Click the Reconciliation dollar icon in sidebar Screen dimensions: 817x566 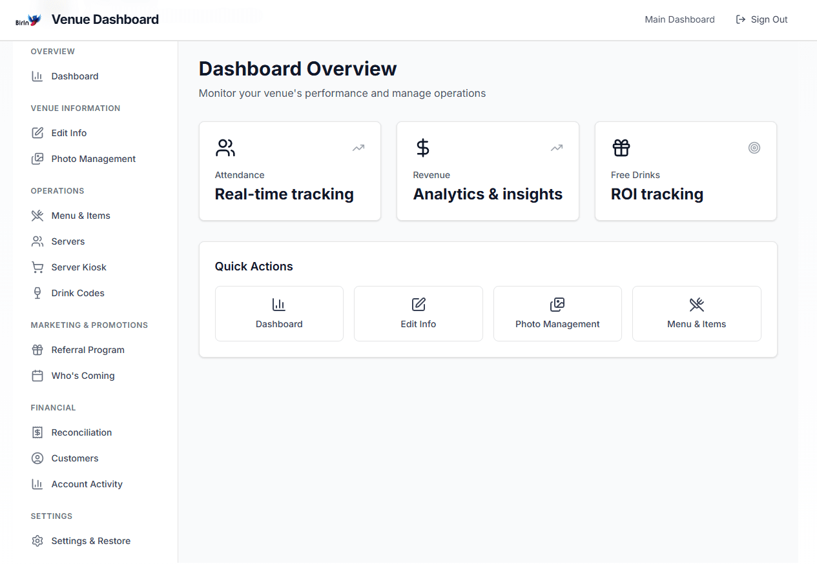click(38, 432)
